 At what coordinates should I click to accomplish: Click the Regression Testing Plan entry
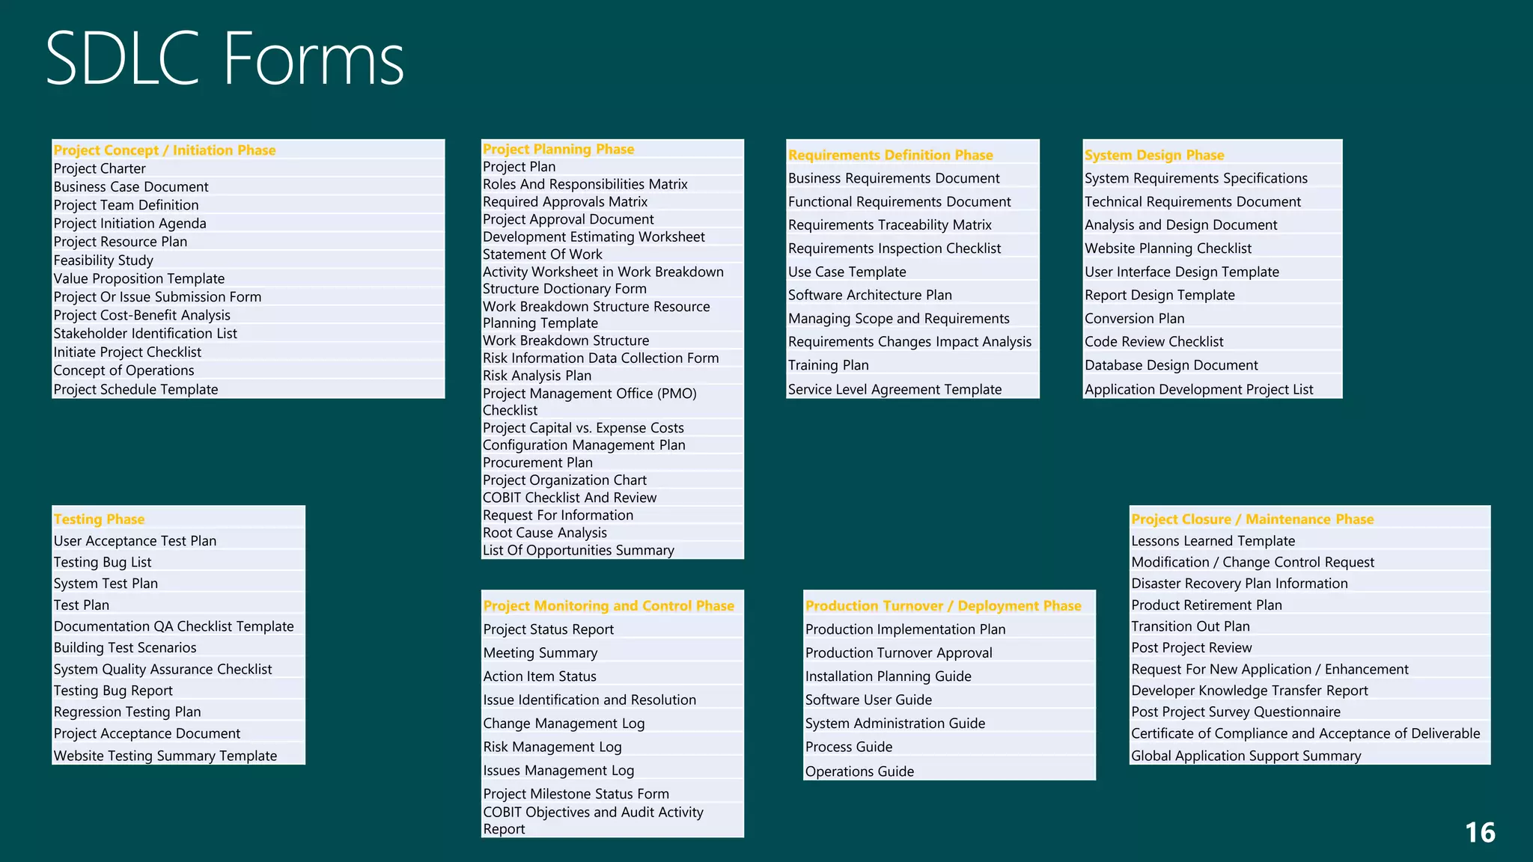(127, 712)
